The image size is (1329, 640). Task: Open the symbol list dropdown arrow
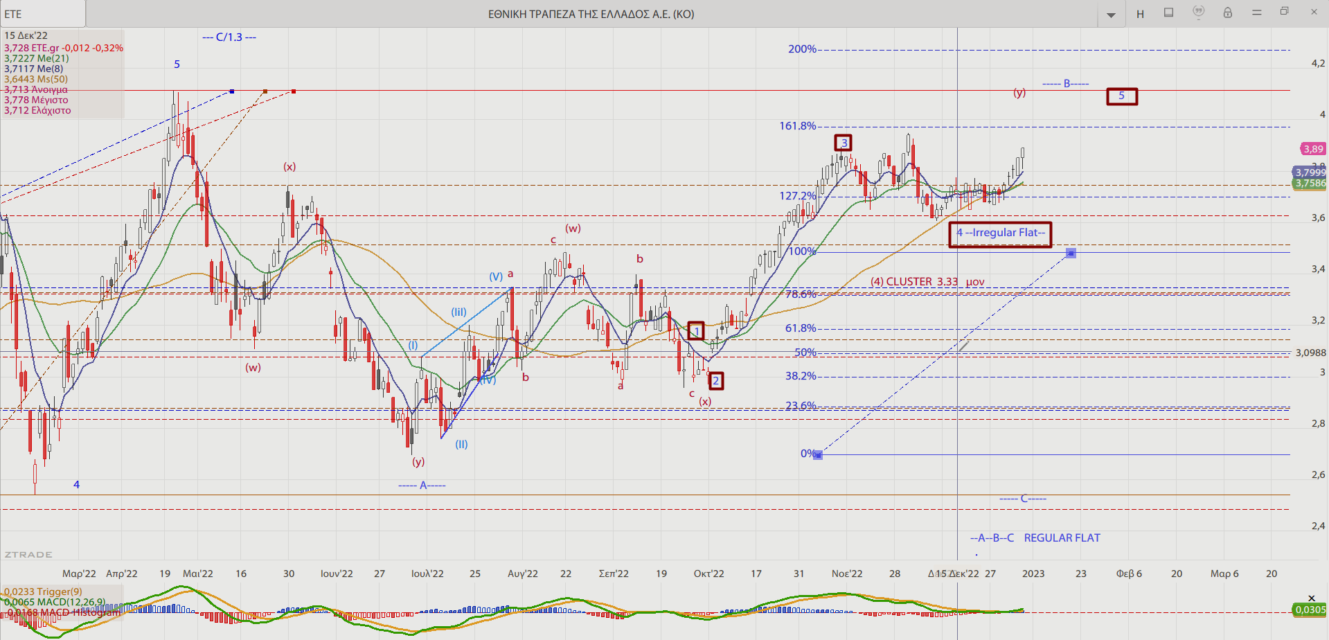tap(1111, 15)
